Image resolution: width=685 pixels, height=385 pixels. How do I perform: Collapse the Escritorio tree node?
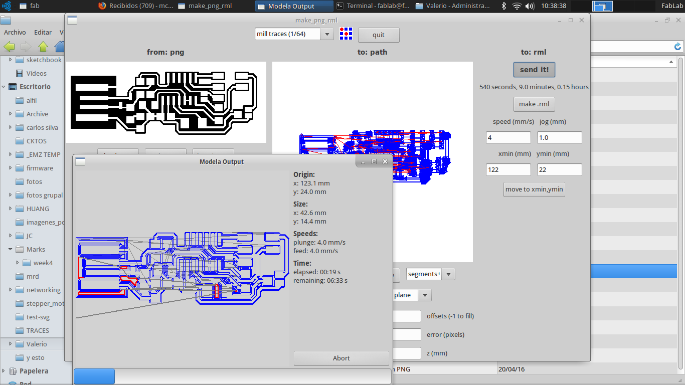(x=4, y=87)
